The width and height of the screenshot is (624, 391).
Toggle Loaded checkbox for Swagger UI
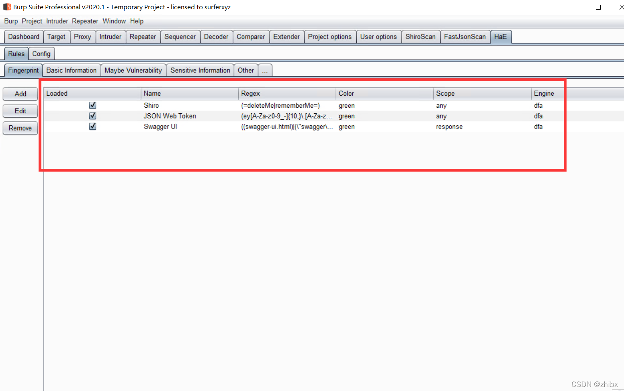click(x=92, y=126)
